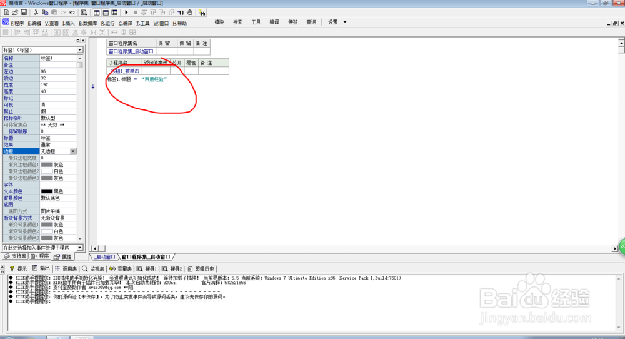Open the 剪辑历史 clip history tab

point(201,269)
